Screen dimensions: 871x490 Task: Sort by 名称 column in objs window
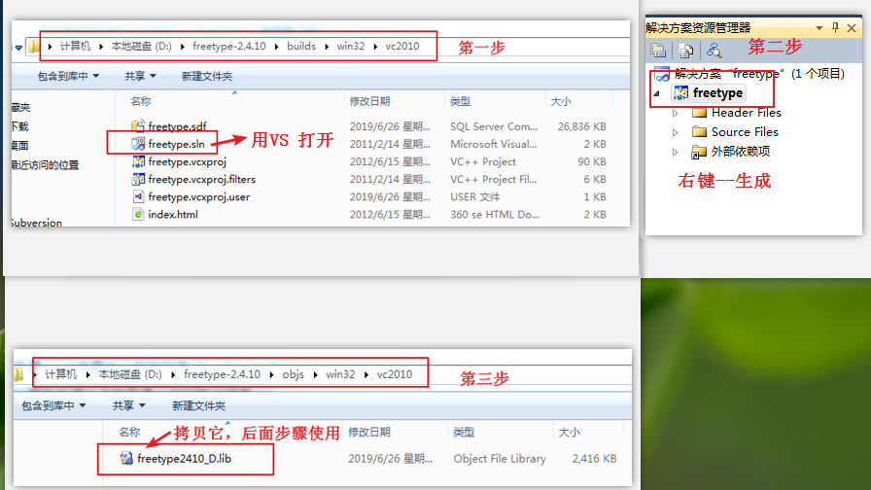[129, 432]
